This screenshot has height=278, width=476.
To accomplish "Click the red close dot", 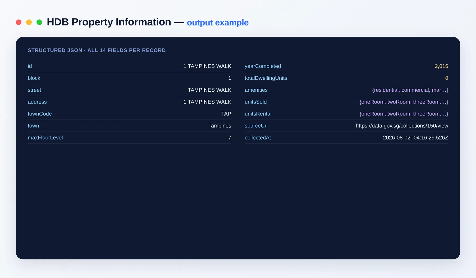I will coord(19,22).
